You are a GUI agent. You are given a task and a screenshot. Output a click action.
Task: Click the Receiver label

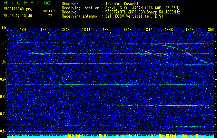(x=70, y=12)
